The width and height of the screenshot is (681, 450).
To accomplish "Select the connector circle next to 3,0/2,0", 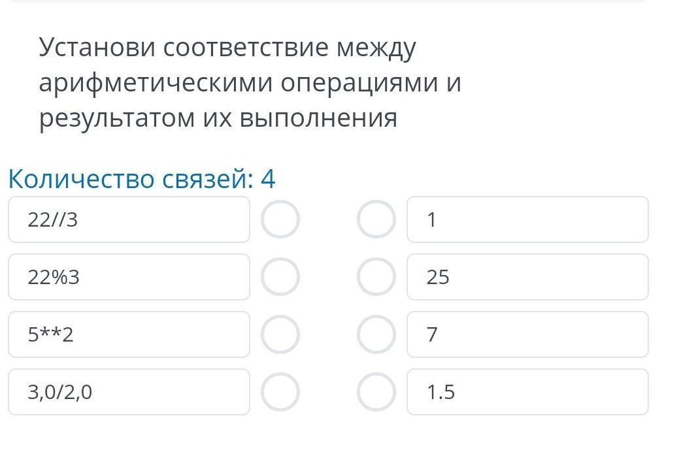I will point(280,392).
